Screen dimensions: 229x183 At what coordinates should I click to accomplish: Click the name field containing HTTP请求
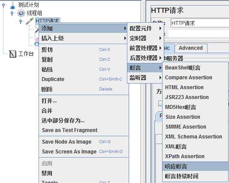coord(200,23)
